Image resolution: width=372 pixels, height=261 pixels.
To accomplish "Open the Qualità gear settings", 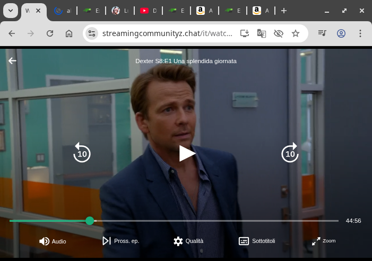I will pyautogui.click(x=188, y=241).
